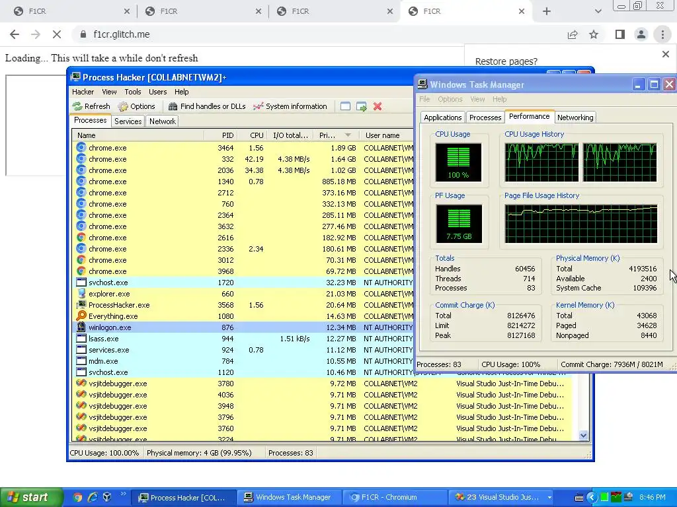Switch to F1CR - Chromium taskbar button
Image resolution: width=677 pixels, height=507 pixels.
395,498
